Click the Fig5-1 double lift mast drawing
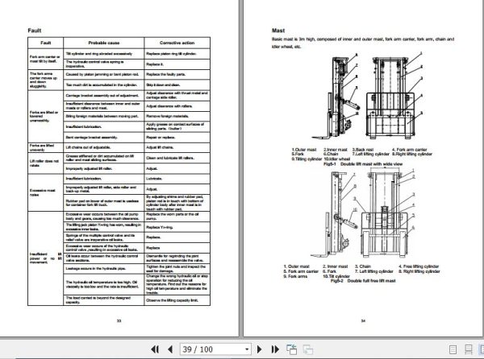 (367, 96)
